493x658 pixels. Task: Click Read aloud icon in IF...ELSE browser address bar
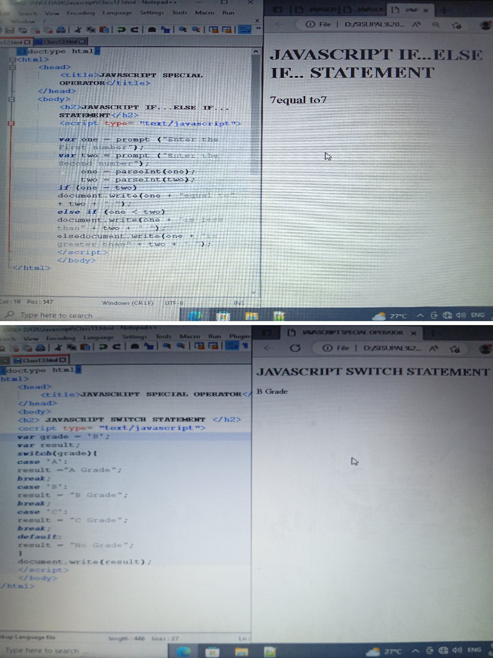417,24
